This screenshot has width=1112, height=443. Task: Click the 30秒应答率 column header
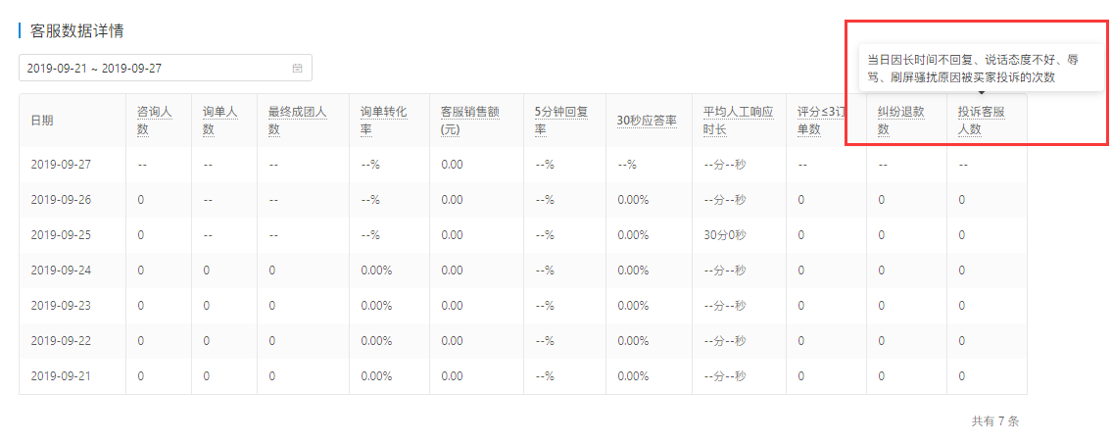coord(647,121)
